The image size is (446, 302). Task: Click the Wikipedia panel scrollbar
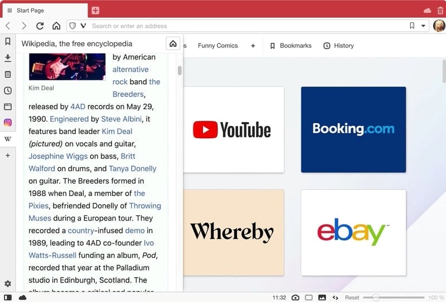[180, 70]
